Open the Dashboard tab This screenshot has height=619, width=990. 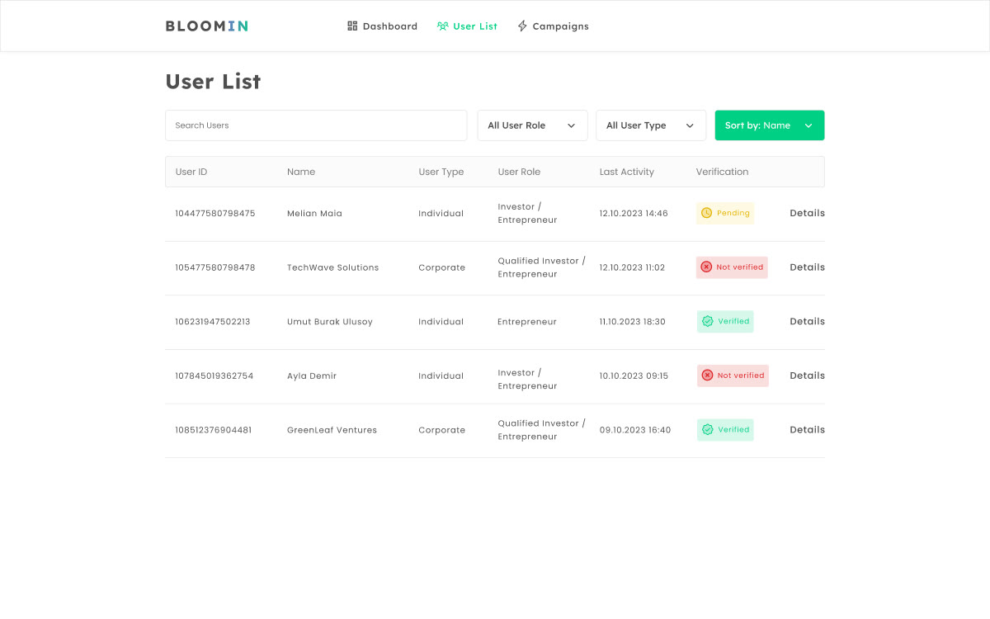[383, 26]
